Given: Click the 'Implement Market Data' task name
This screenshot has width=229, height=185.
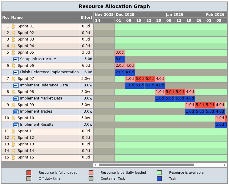Looking at the screenshot, I should 41,98.
